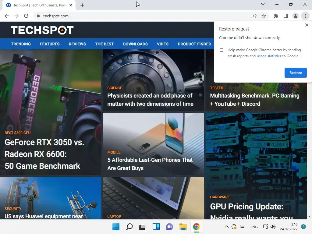The height and width of the screenshot is (234, 312).
Task: Switch input language ENG indicator
Action: (254, 227)
